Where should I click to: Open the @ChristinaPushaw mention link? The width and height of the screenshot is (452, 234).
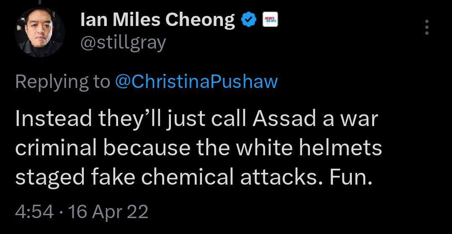click(196, 81)
